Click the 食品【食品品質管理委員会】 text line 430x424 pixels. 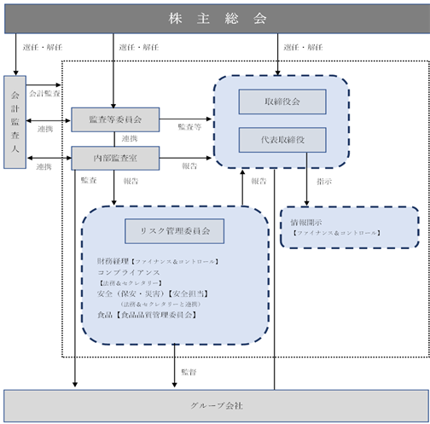[x=147, y=315]
